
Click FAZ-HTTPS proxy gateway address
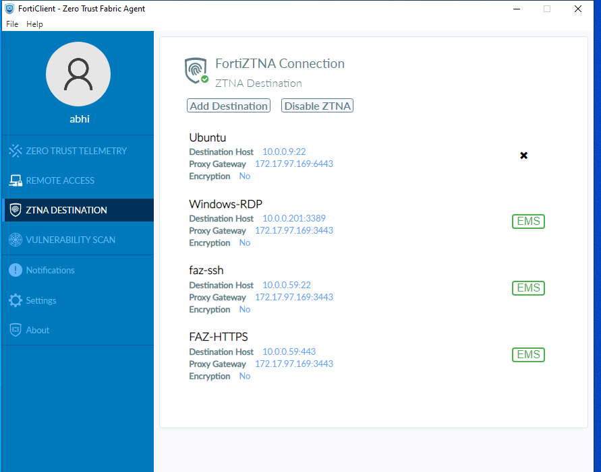coord(294,364)
